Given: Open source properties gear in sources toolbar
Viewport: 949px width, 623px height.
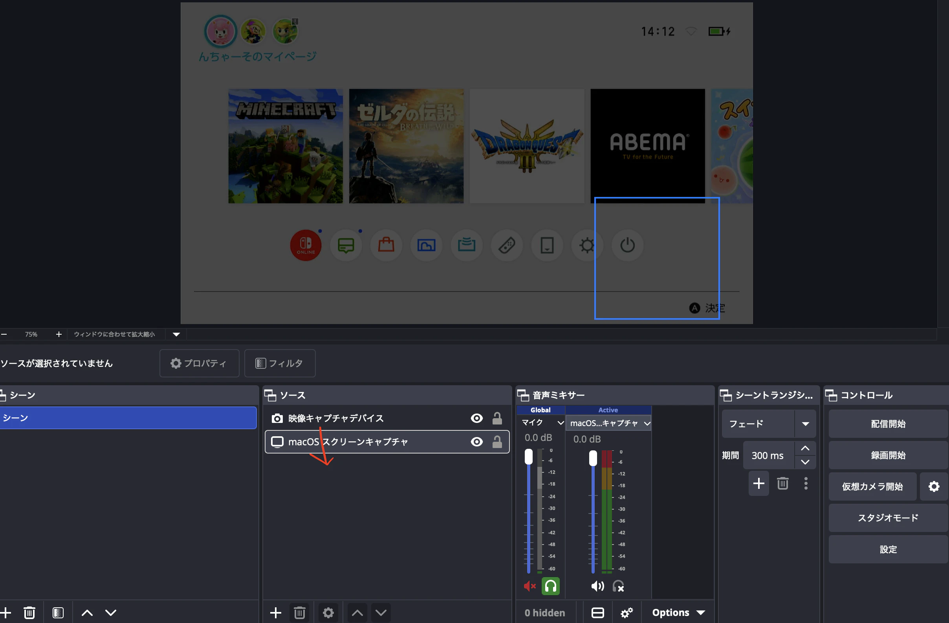Looking at the screenshot, I should 328,612.
